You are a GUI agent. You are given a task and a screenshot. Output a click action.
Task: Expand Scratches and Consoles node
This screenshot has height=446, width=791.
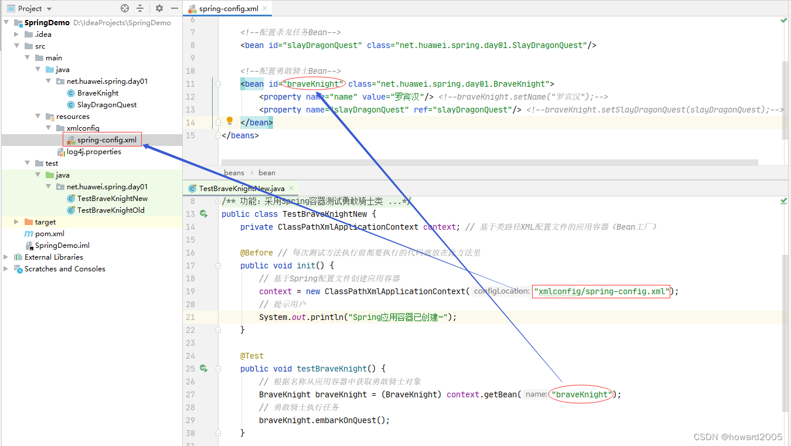click(6, 268)
